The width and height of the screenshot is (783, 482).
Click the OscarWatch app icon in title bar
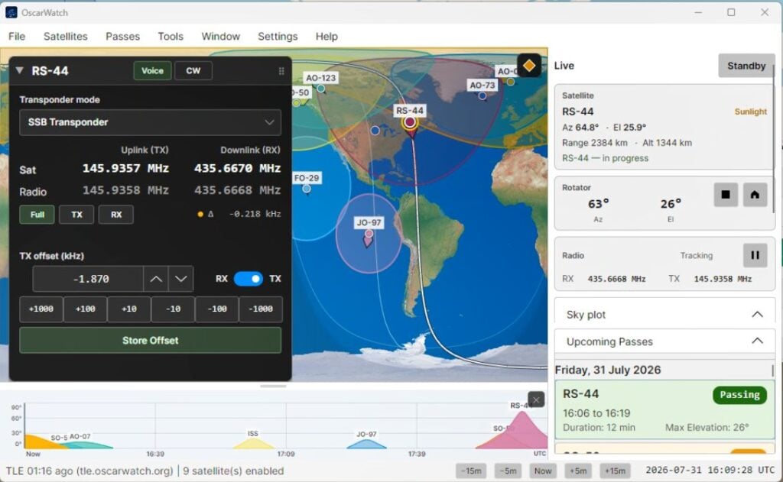11,12
